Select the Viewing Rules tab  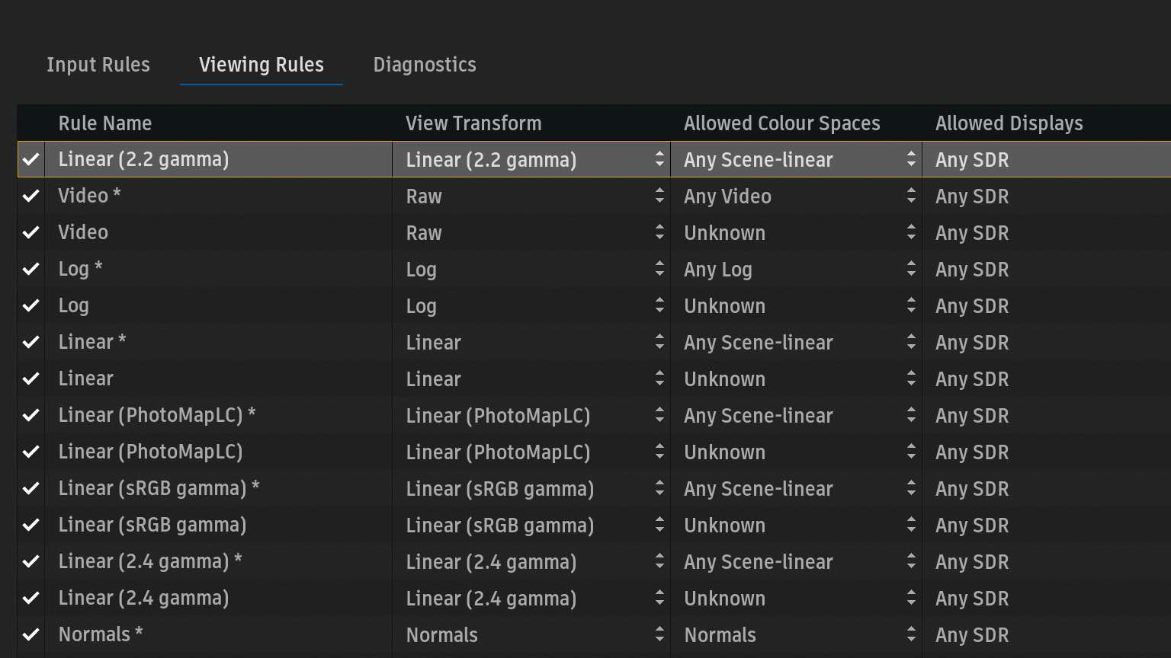click(261, 65)
